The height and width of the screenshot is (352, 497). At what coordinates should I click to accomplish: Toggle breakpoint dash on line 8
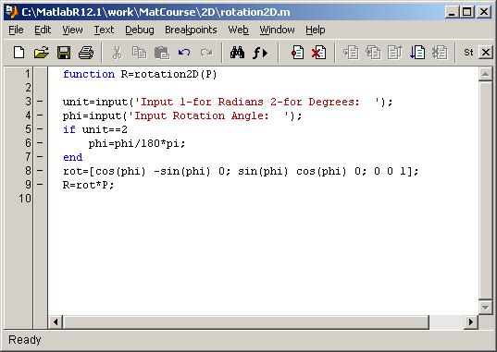pos(40,171)
